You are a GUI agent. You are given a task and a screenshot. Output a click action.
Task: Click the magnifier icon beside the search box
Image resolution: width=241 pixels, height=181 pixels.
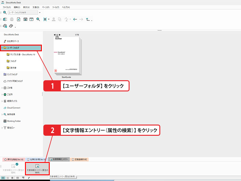tap(5, 12)
